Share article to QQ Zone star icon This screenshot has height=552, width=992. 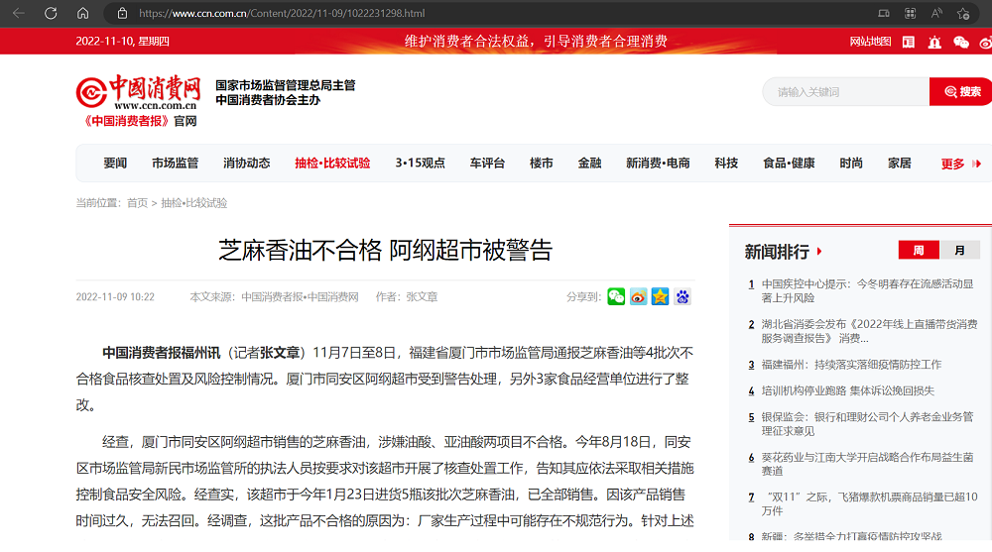point(660,296)
